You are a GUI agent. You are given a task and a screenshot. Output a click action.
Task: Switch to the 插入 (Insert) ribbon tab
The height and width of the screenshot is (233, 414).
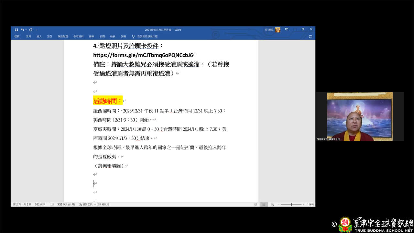click(x=39, y=37)
